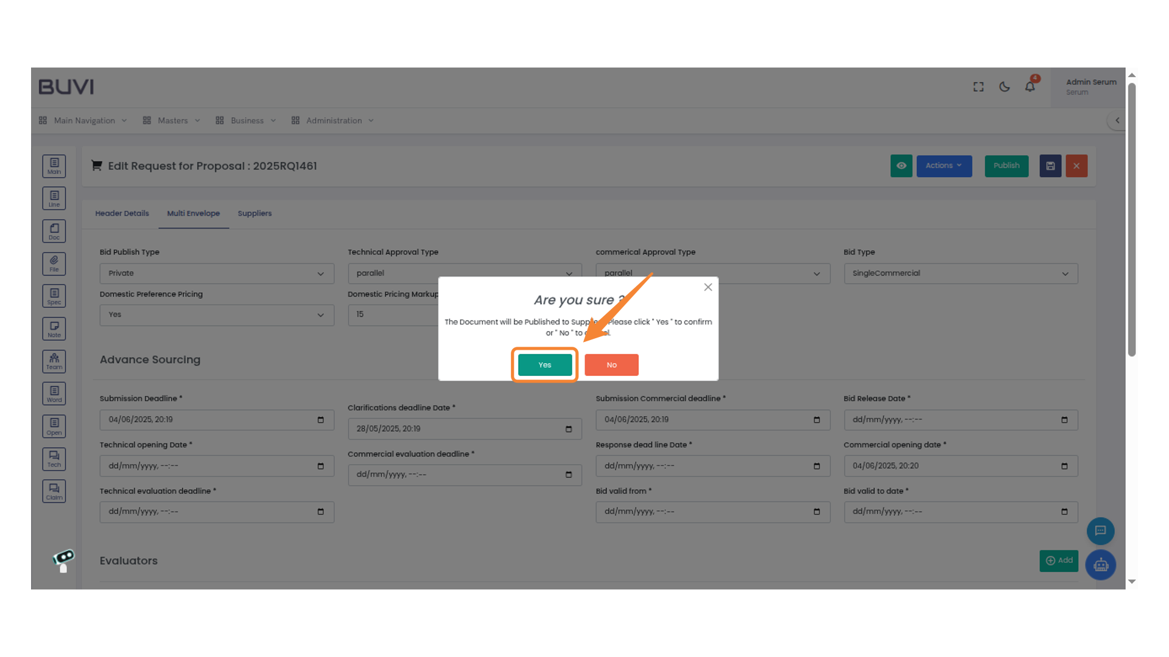Open the Claim panel in the left sidebar

(x=54, y=491)
